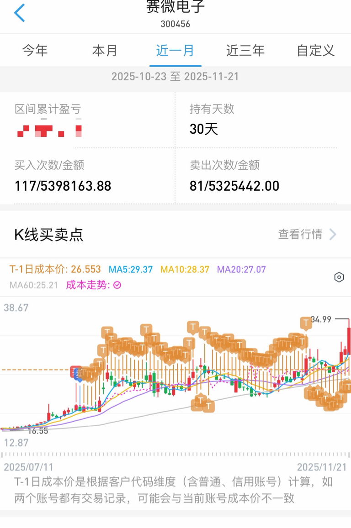Select the chart start date 2025/07/11
This screenshot has height=528, width=351.
tap(29, 467)
